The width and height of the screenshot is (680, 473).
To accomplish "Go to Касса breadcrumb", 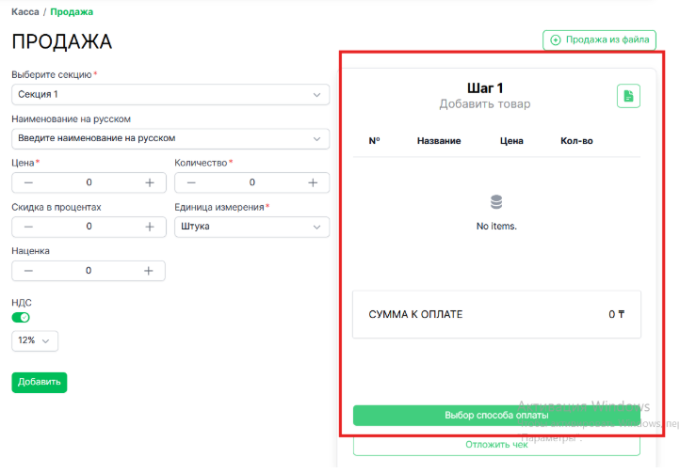I will [x=24, y=12].
